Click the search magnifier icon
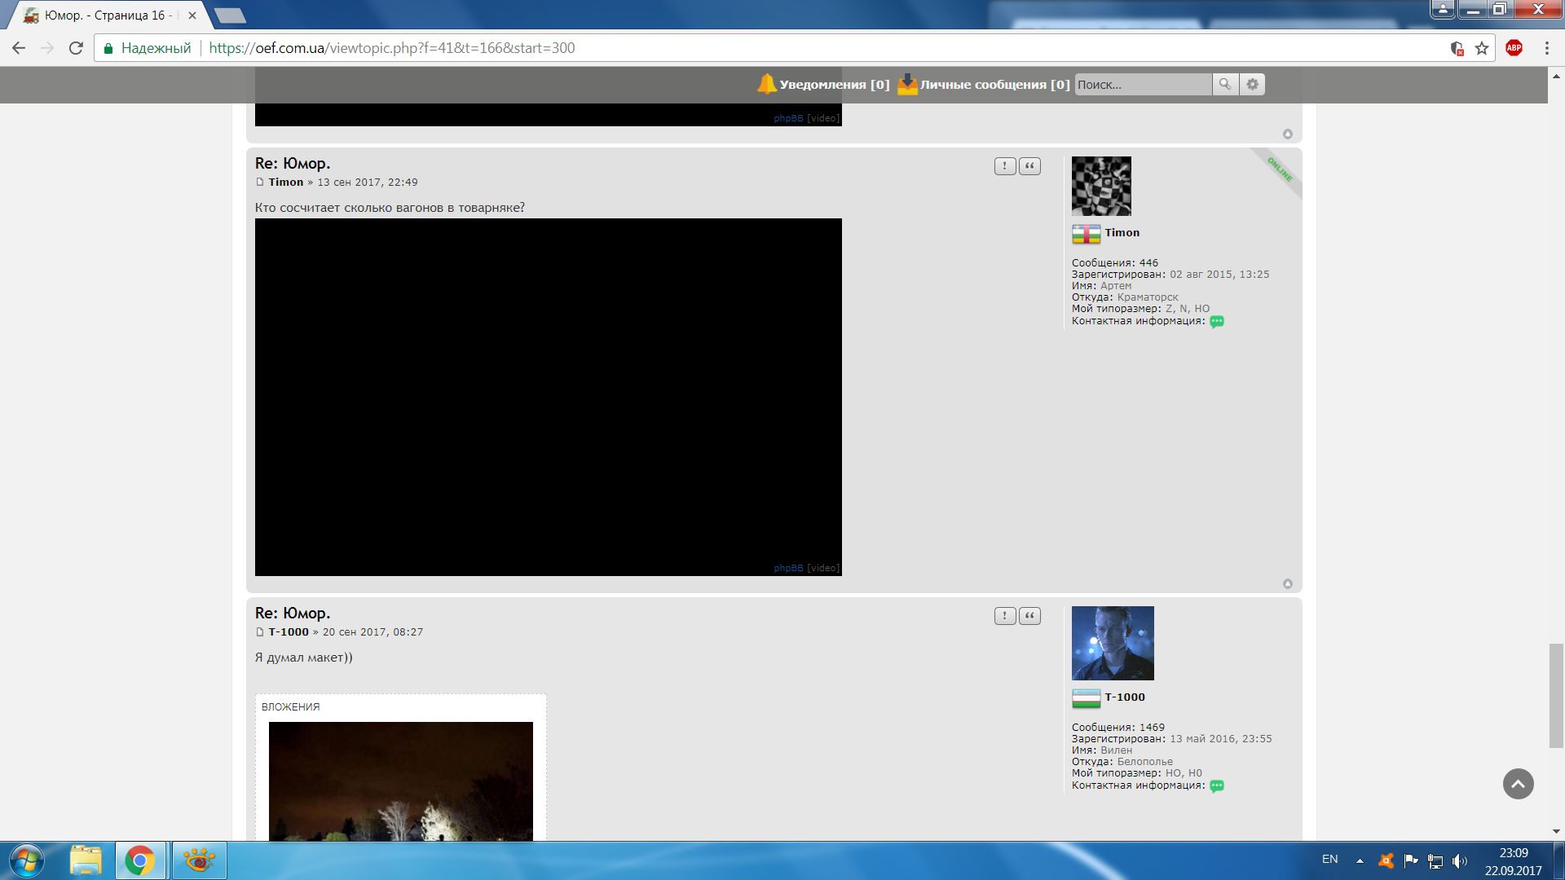 [x=1225, y=84]
